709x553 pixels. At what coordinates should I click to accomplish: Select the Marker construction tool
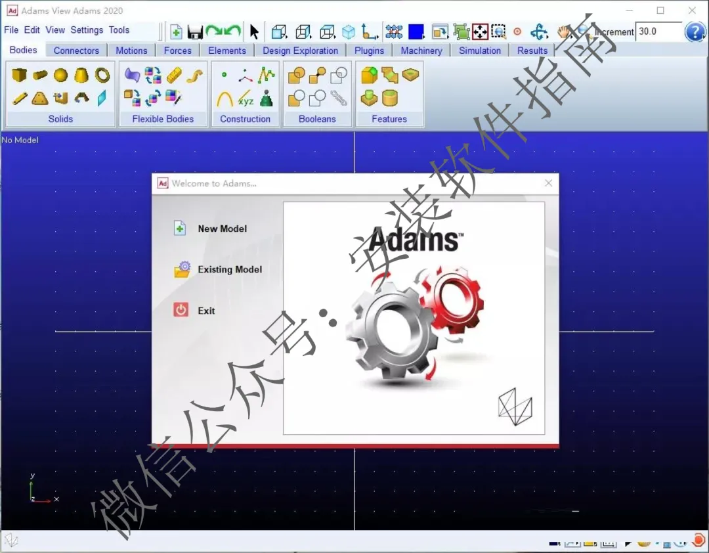point(246,76)
